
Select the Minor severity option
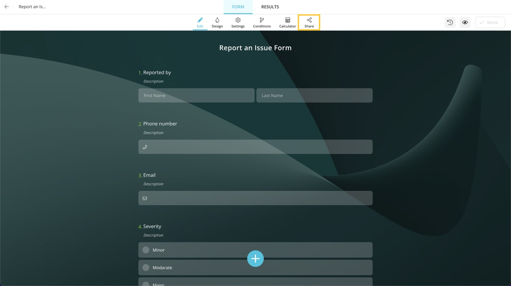click(x=146, y=250)
